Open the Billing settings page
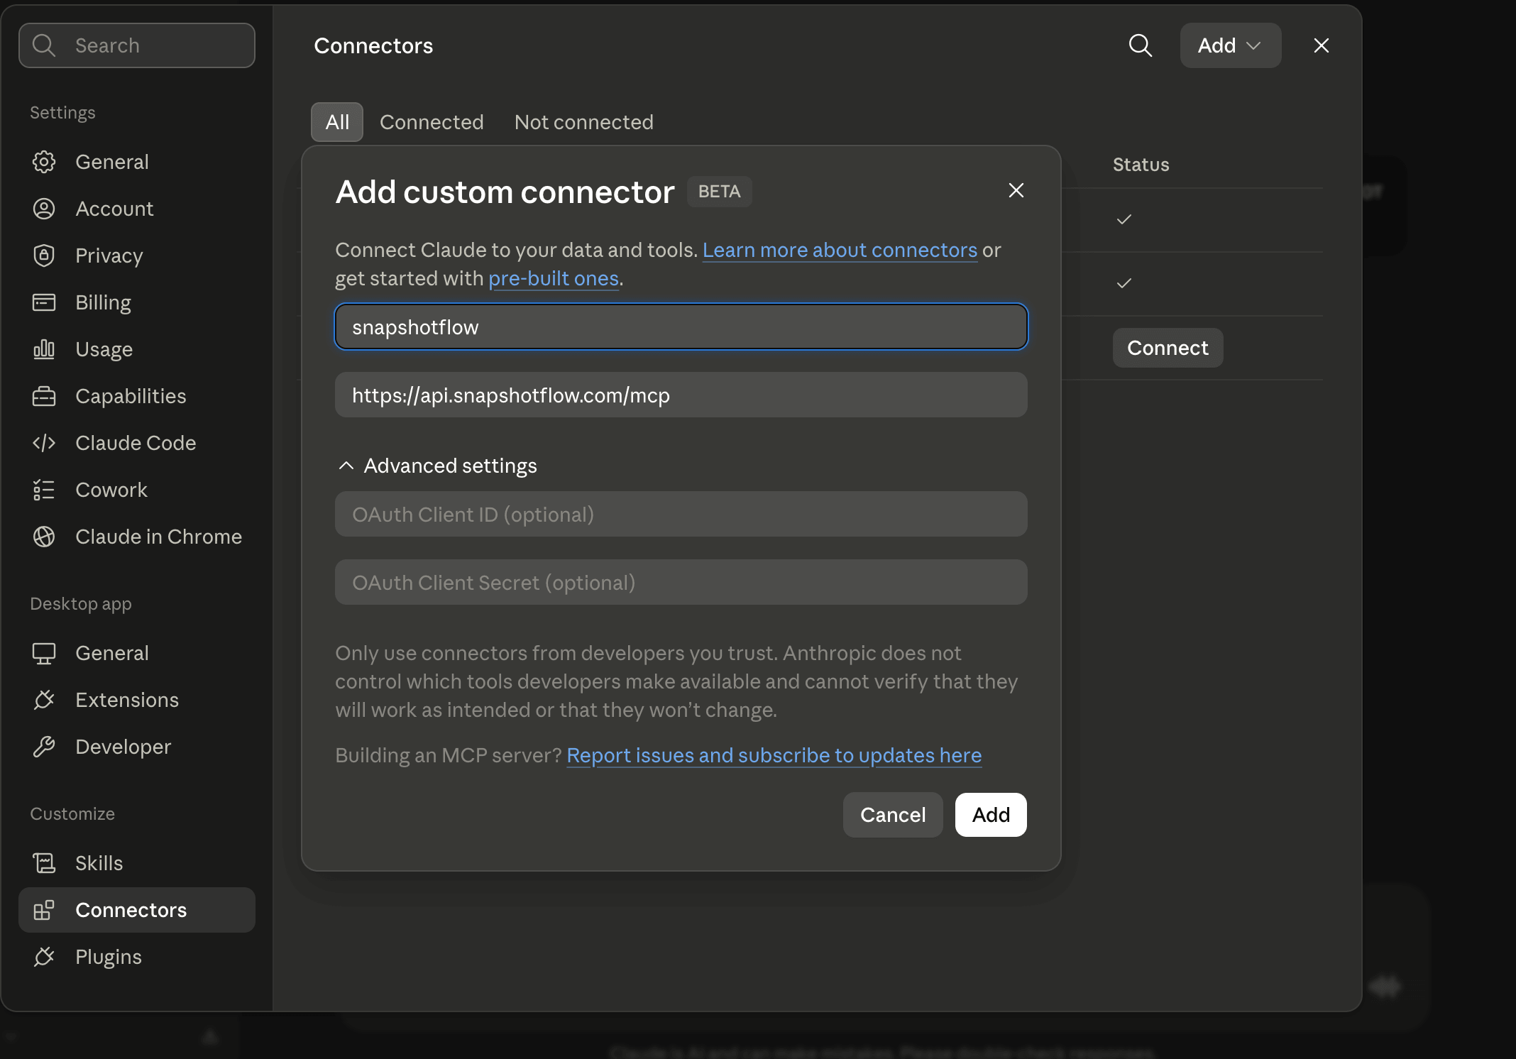Viewport: 1516px width, 1059px height. (137, 302)
